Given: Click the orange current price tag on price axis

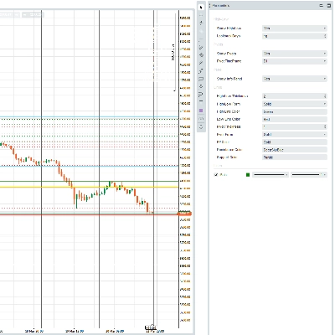Looking at the screenshot, I should coord(185,214).
